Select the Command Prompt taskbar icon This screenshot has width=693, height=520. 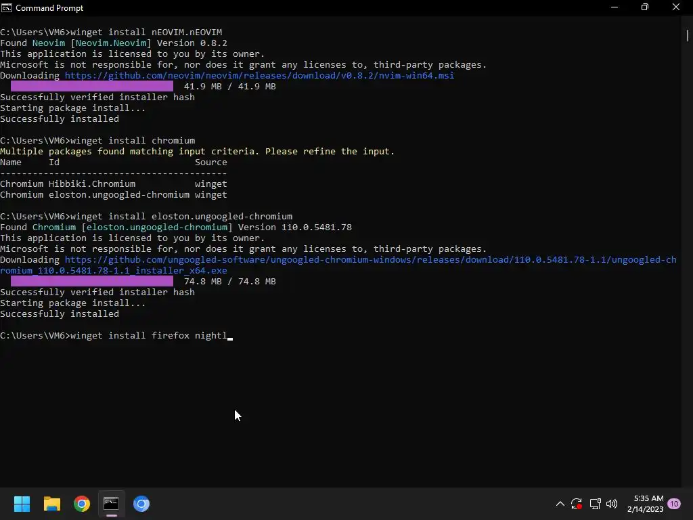(112, 504)
